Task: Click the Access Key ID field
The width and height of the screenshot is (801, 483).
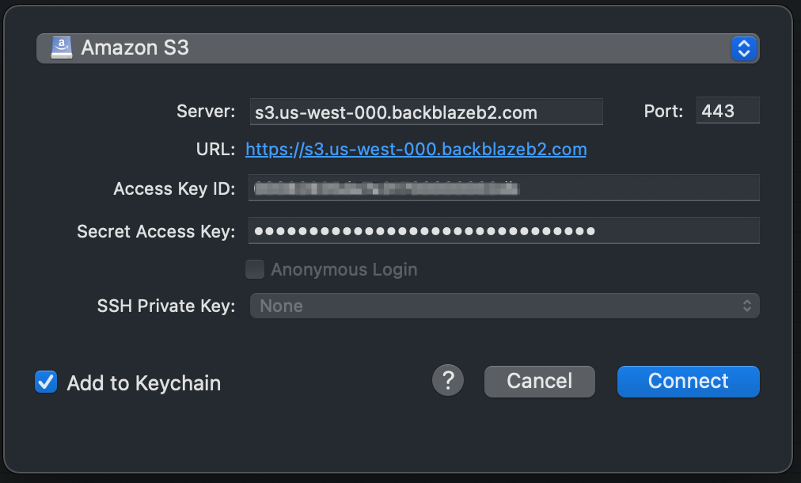Action: click(x=504, y=188)
